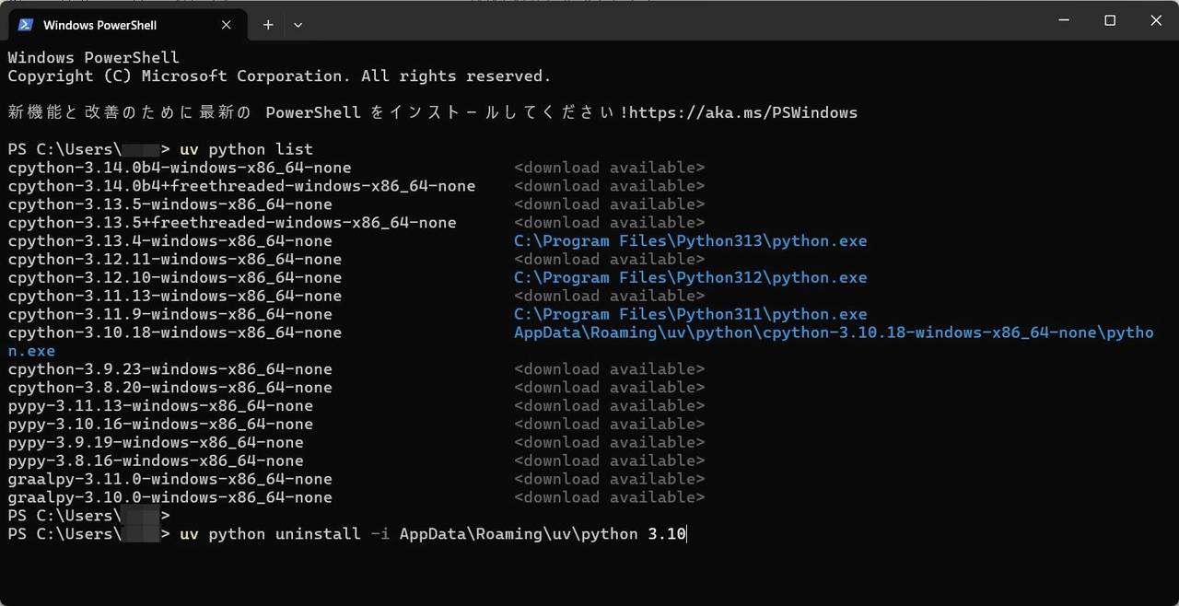This screenshot has height=606, width=1179.
Task: Open the https://aka.ms/PSWindows link
Action: (743, 112)
